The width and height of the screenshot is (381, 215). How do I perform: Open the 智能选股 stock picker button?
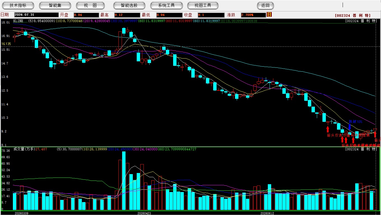point(129,5)
